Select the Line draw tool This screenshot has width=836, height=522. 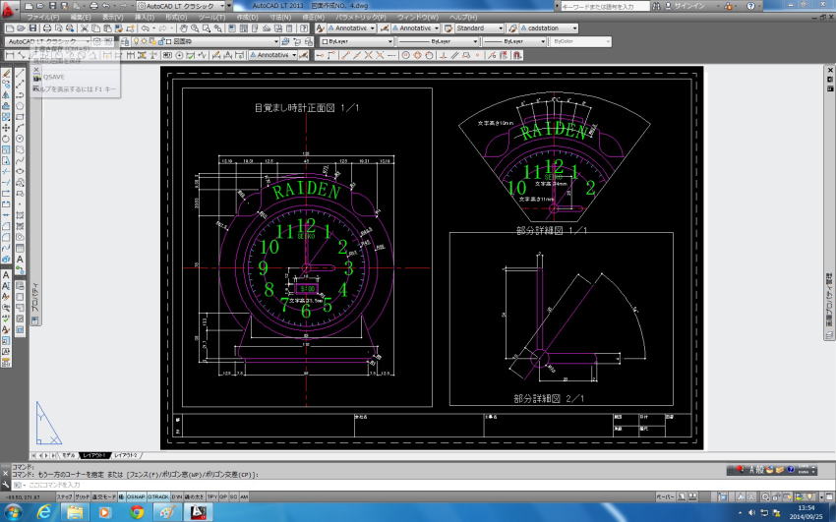click(20, 73)
